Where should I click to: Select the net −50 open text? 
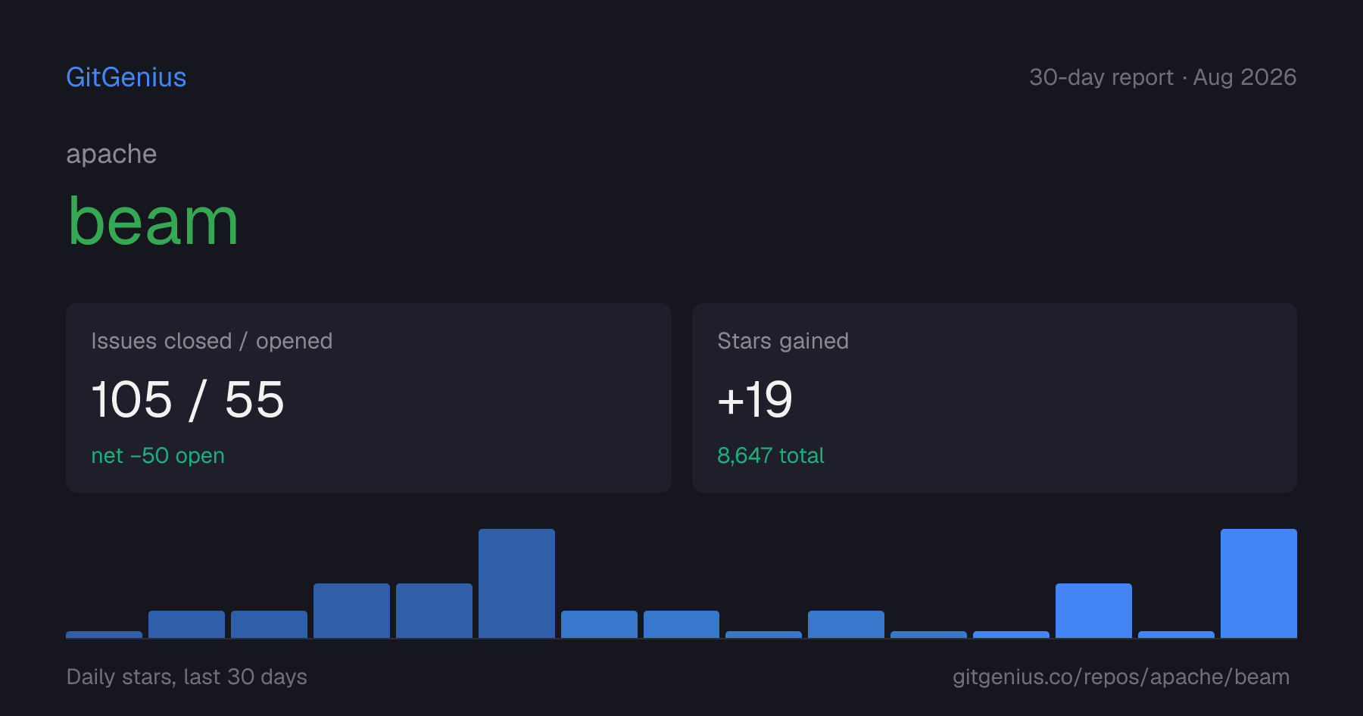[x=158, y=455]
